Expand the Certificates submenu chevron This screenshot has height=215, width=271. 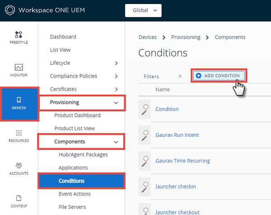(116, 89)
